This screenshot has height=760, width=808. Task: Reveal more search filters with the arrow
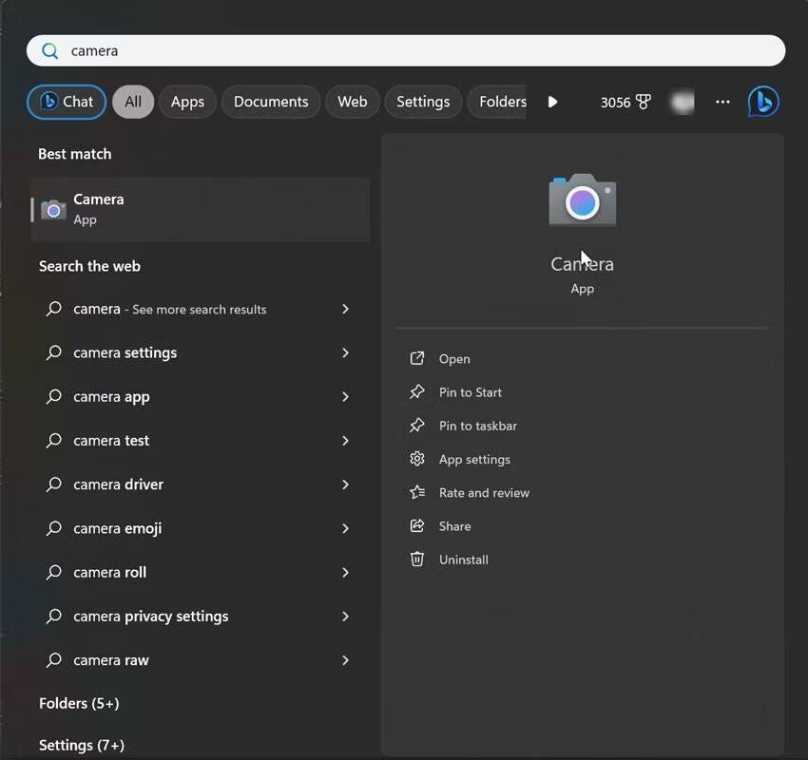click(x=553, y=102)
